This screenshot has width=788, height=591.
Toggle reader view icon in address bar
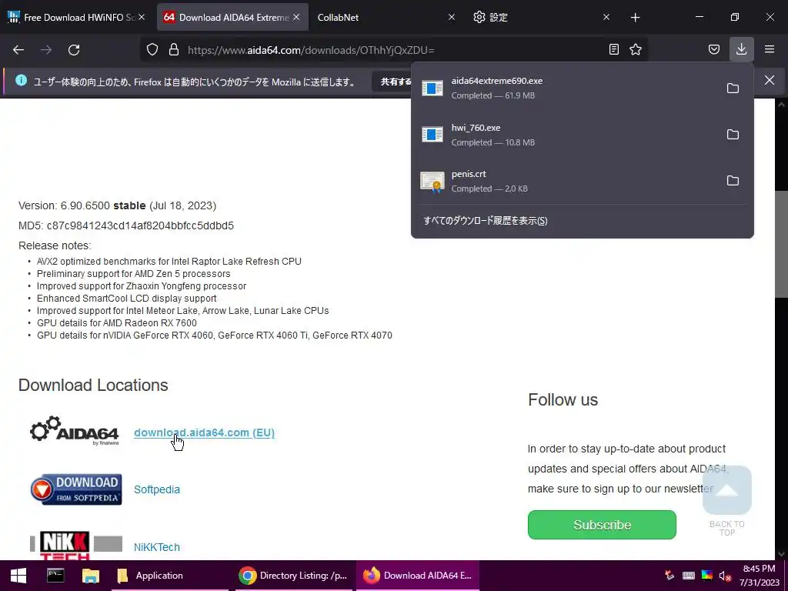(613, 49)
